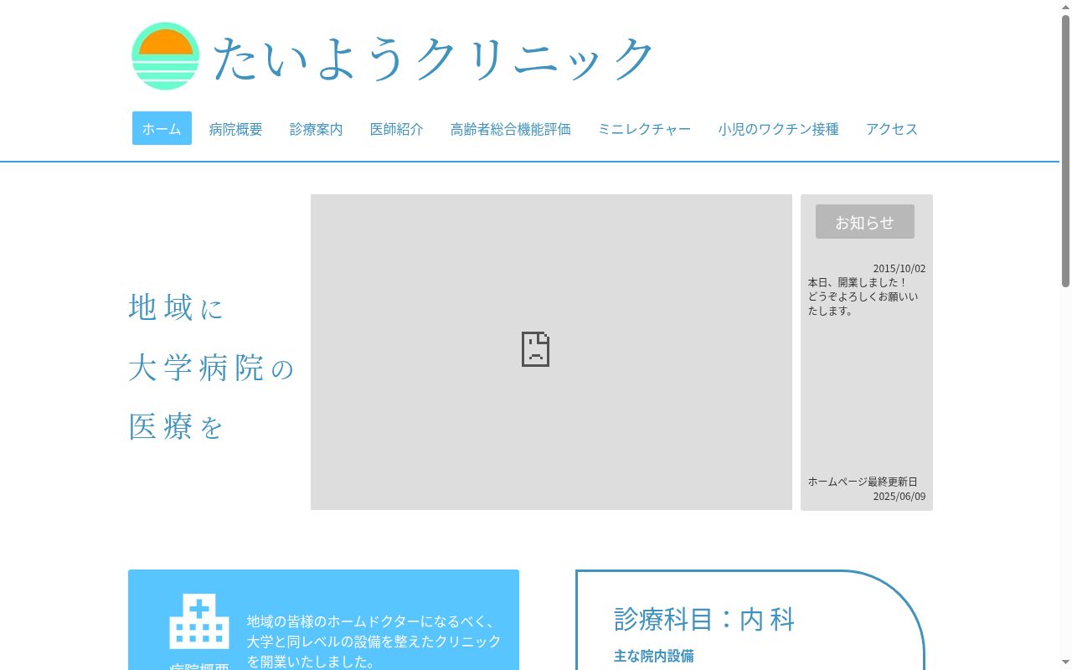Click the 2025/06/09 update date
Screen dimensions: 1072x670
pyautogui.click(x=899, y=496)
